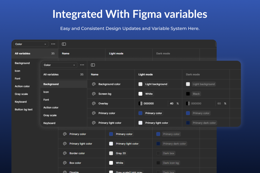Open the Color collection dropdown in front panel
This screenshot has height=173, width=260.
[x=59, y=65]
